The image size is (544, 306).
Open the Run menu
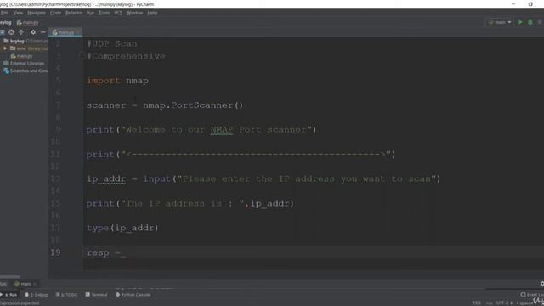coord(90,13)
